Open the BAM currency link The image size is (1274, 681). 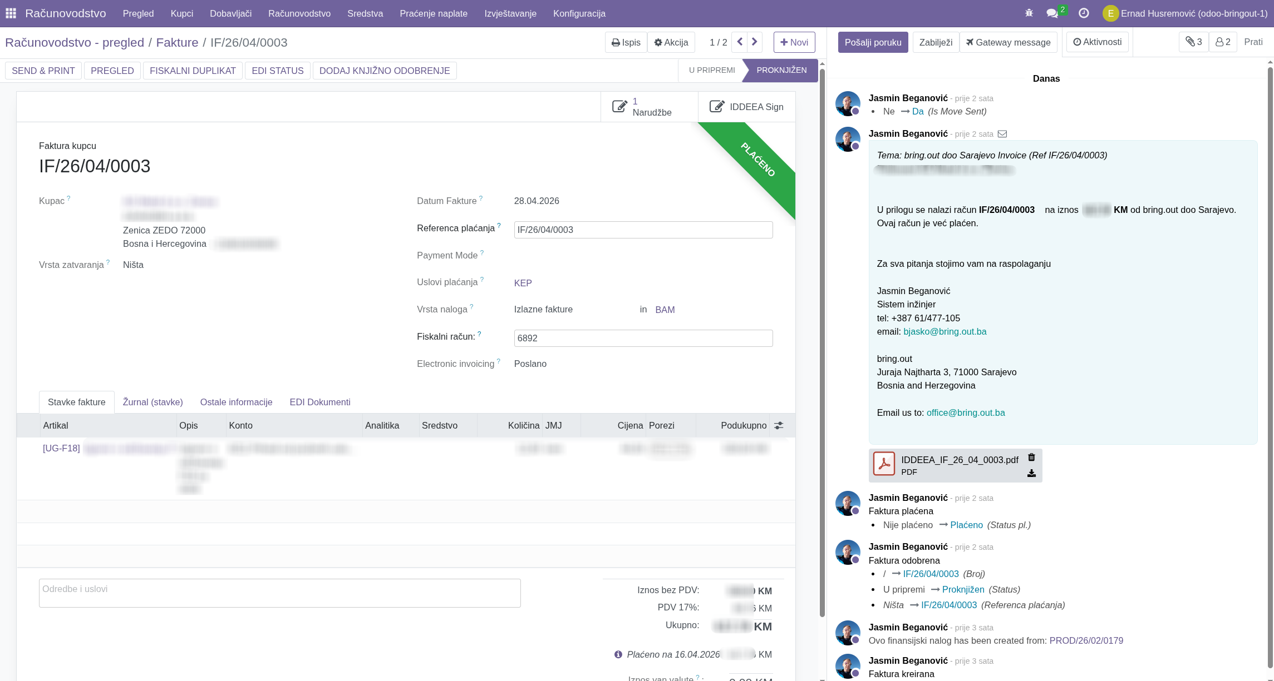(x=665, y=310)
